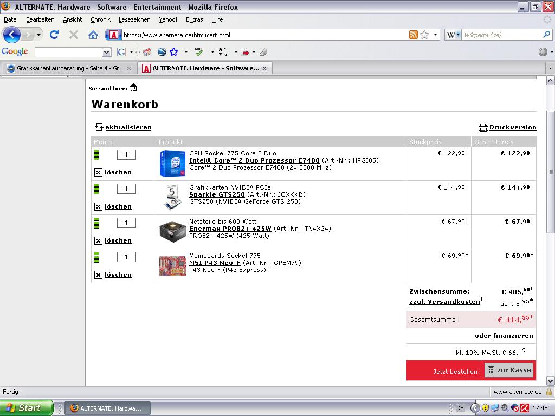Open the Druckversion link
555x416 pixels.
click(x=513, y=127)
